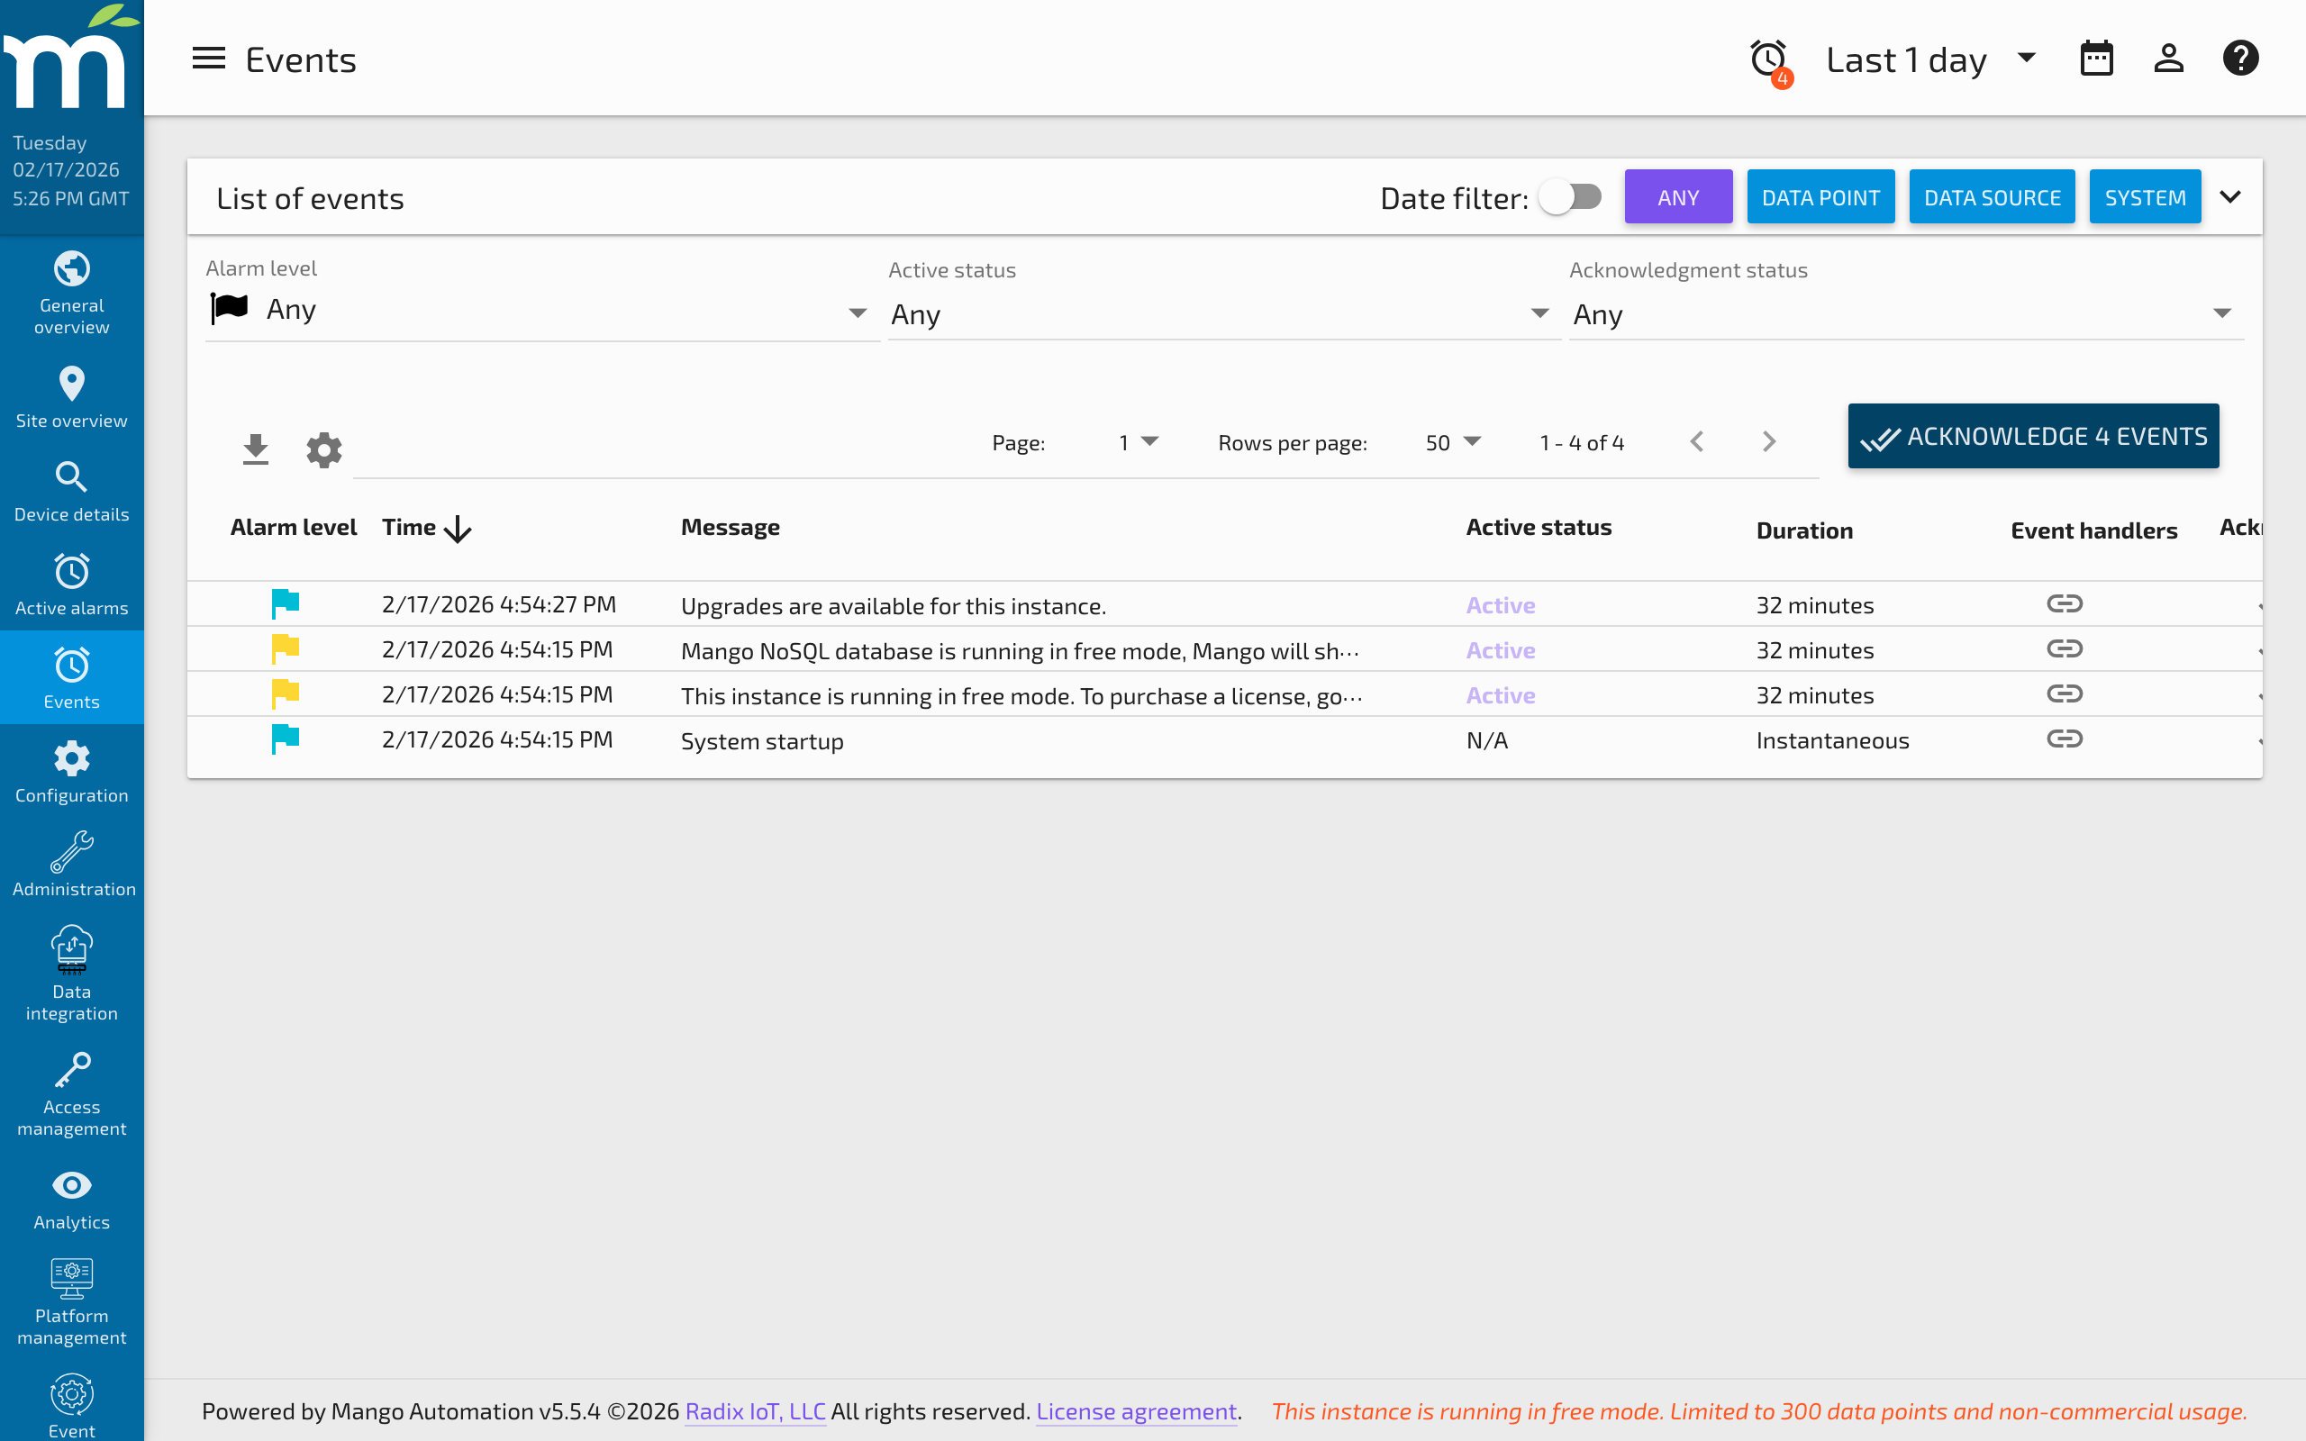The image size is (2306, 1441).
Task: Open the hamburger navigation menu
Action: tap(208, 59)
